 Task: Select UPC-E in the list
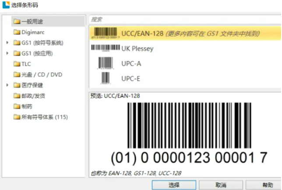coord(131,78)
